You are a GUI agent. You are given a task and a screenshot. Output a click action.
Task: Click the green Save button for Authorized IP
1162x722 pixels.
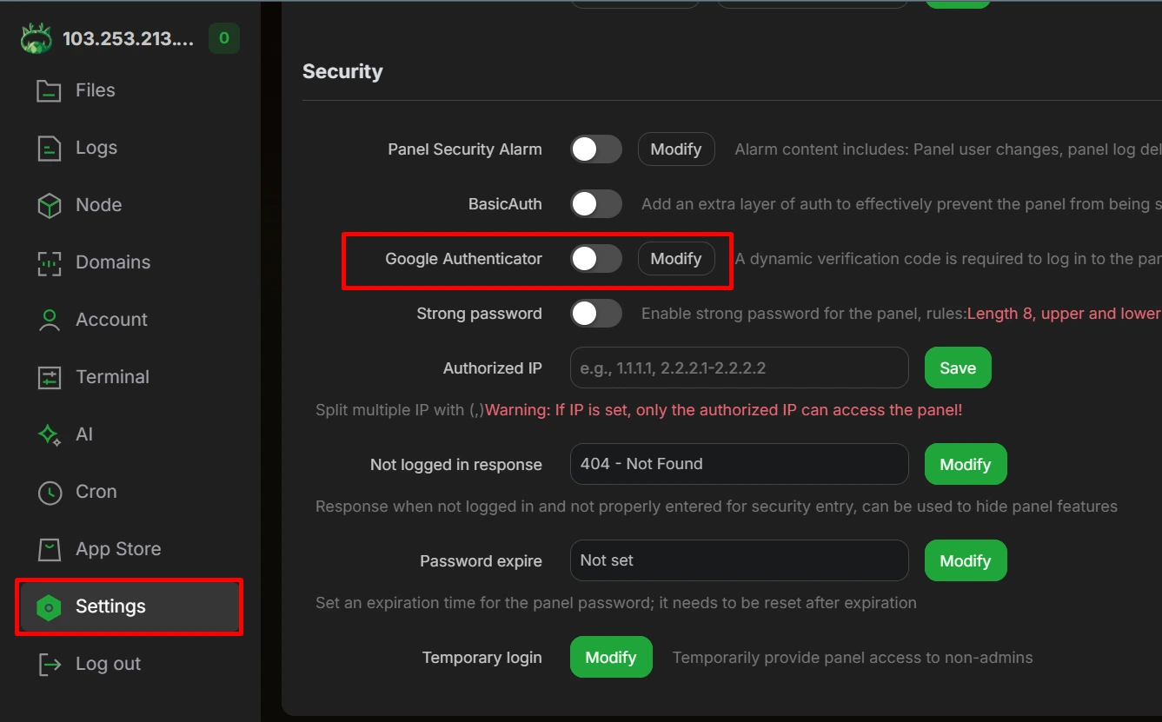pyautogui.click(x=958, y=368)
